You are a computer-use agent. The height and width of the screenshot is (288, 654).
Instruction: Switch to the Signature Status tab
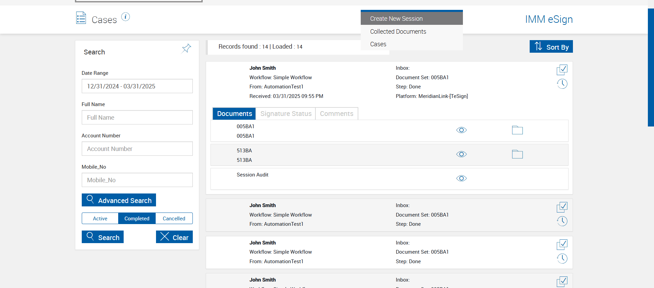(x=286, y=114)
